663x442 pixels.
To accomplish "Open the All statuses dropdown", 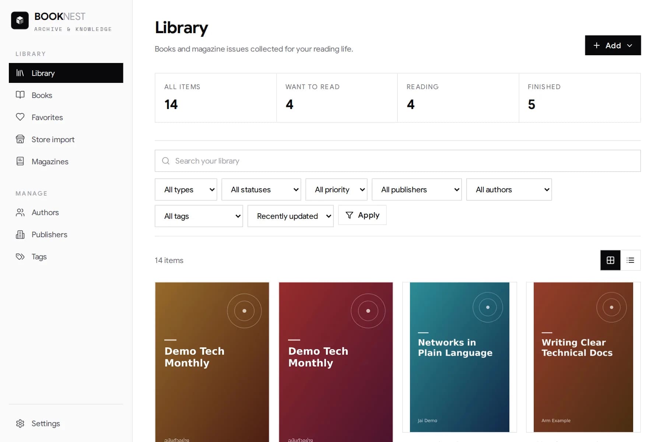I will [x=261, y=190].
